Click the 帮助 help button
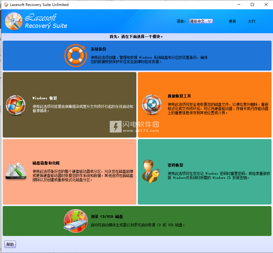The height and width of the screenshot is (253, 273). 10,244
